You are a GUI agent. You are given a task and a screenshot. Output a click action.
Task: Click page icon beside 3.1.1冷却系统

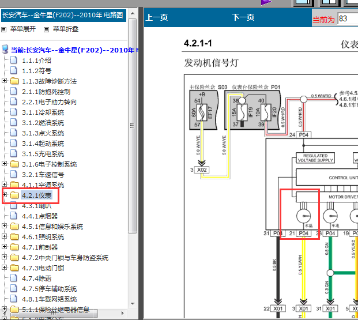tap(14, 112)
